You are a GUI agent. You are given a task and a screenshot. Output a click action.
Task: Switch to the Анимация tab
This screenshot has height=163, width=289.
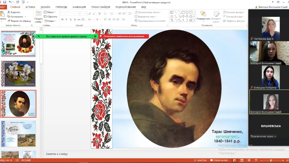pos(79,7)
